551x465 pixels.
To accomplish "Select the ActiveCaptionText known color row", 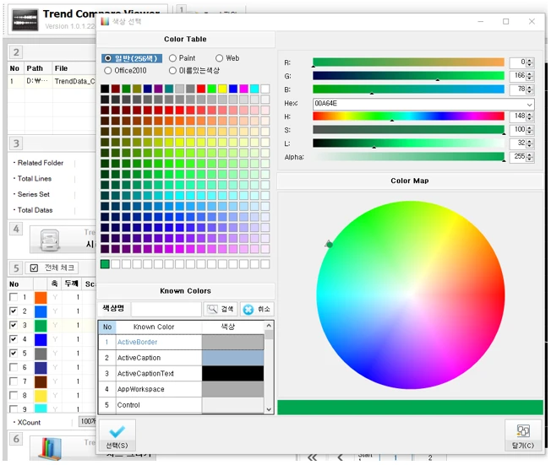I will tap(182, 373).
